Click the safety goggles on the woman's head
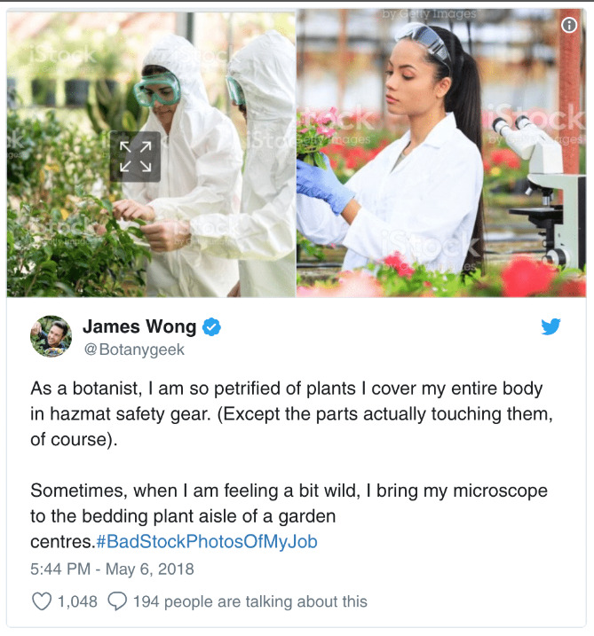This screenshot has width=594, height=636. 424,43
